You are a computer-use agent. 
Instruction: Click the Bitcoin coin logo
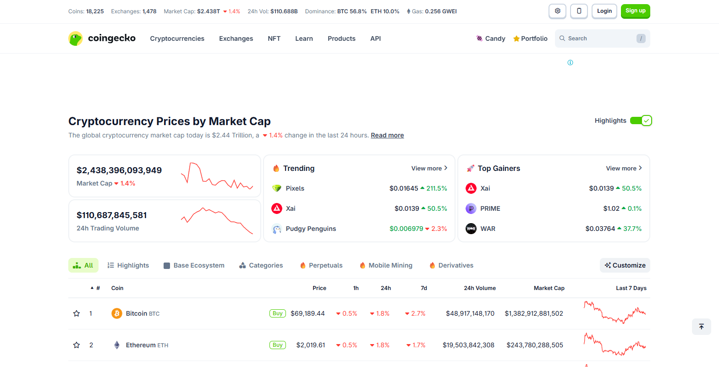tap(117, 313)
